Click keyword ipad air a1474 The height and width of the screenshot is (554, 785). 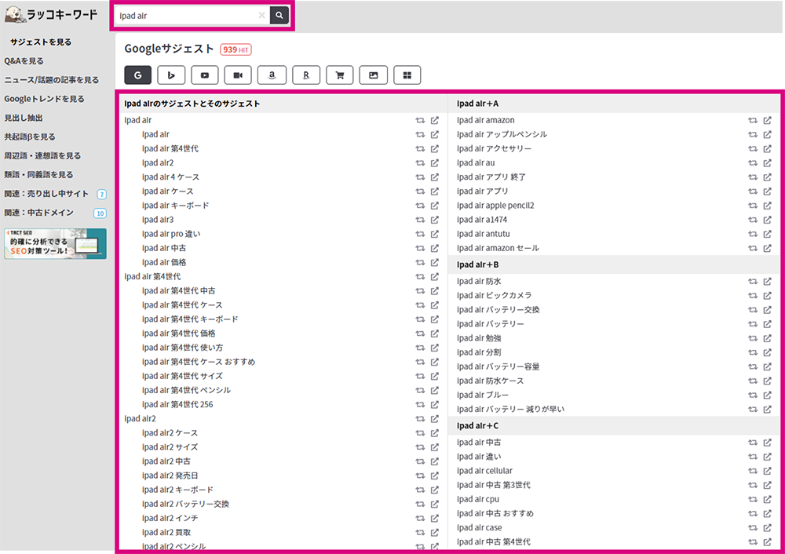[482, 220]
